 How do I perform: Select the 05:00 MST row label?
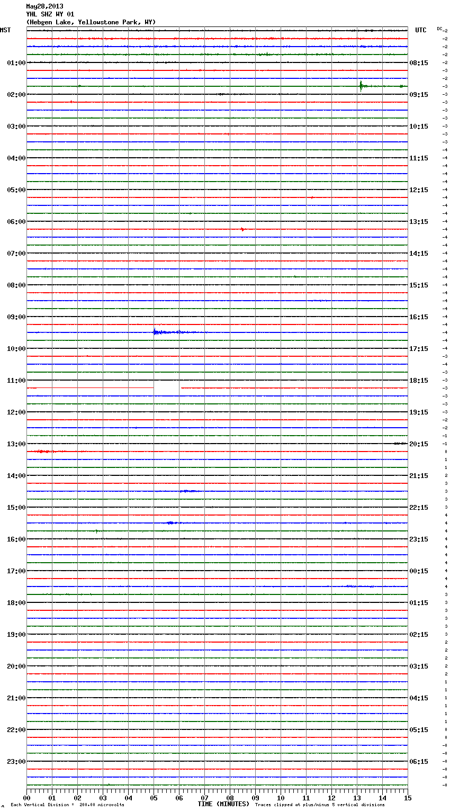click(16, 190)
